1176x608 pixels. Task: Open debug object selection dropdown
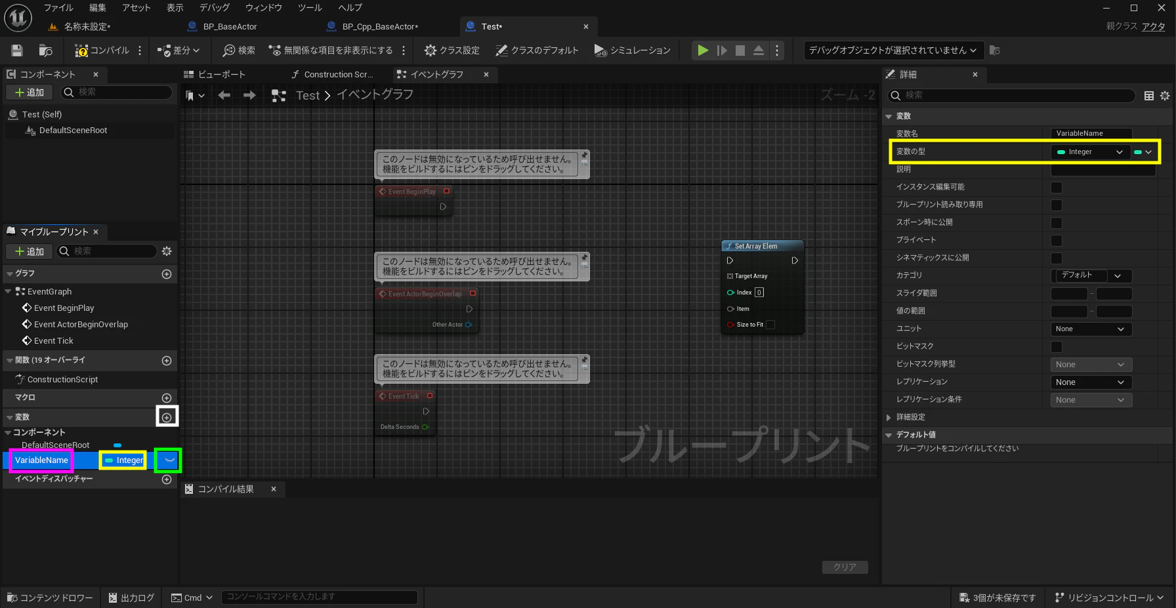click(892, 51)
